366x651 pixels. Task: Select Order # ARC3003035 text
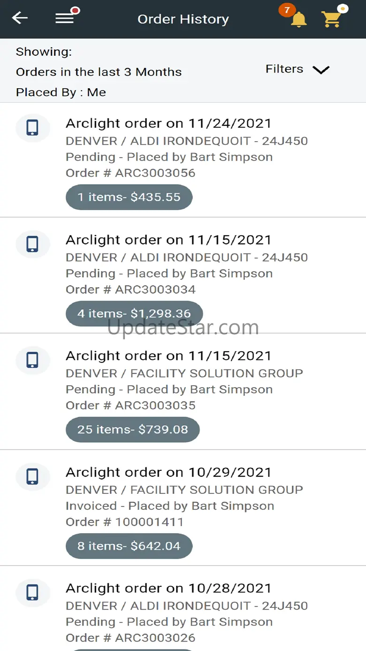tap(130, 406)
